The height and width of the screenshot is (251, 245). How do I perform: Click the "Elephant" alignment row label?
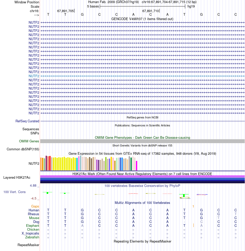(32, 226)
